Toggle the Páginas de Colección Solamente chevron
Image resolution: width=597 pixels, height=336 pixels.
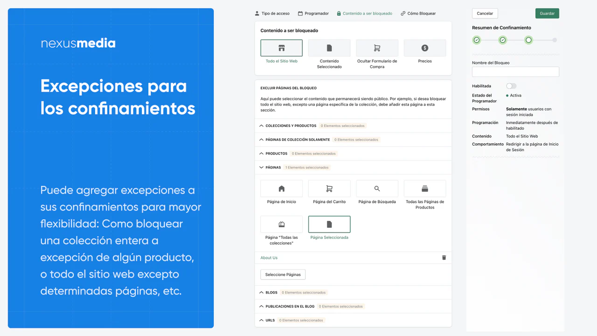coord(261,140)
